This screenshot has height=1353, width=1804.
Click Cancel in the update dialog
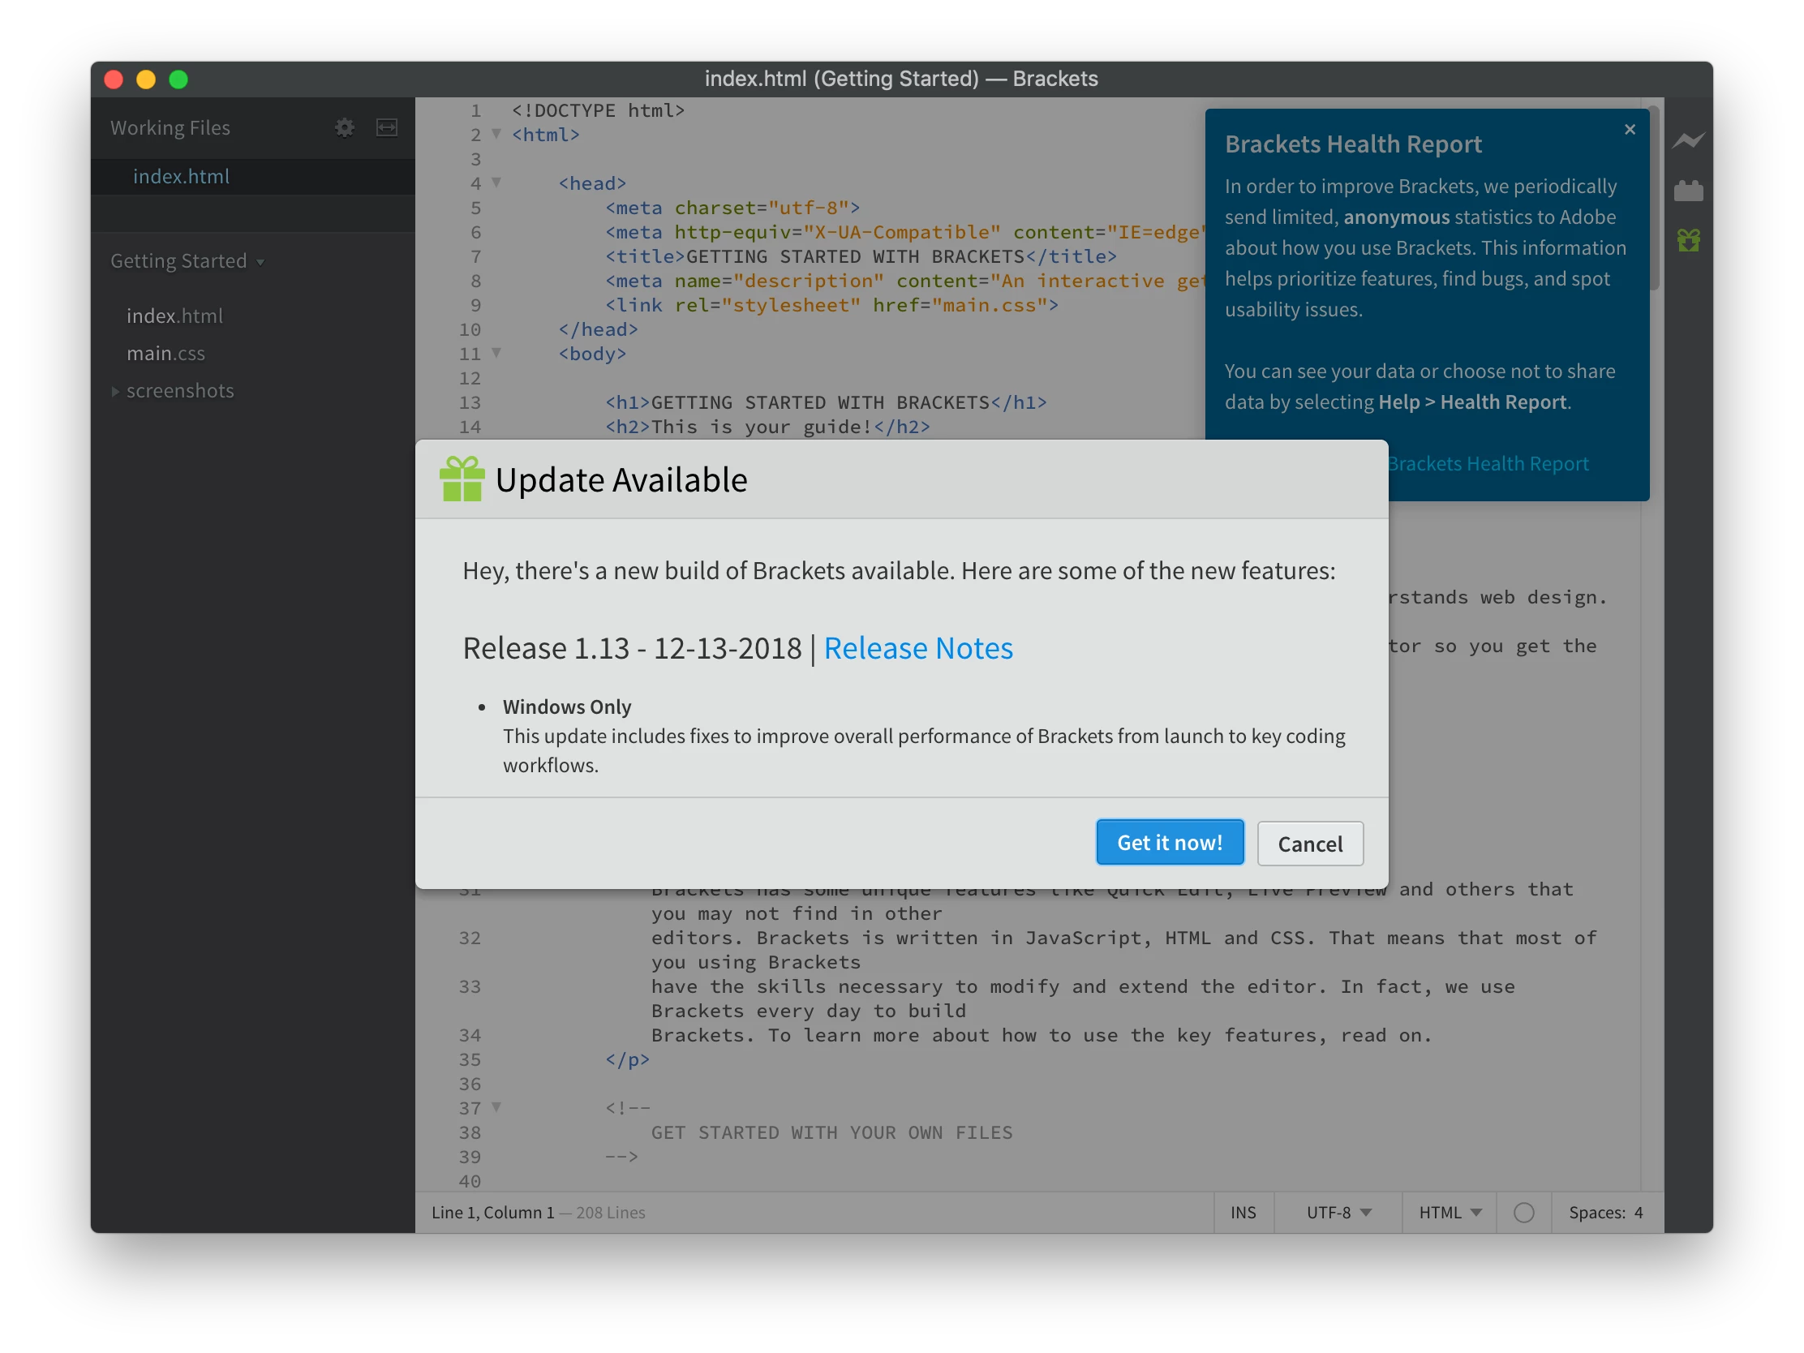[x=1309, y=844]
